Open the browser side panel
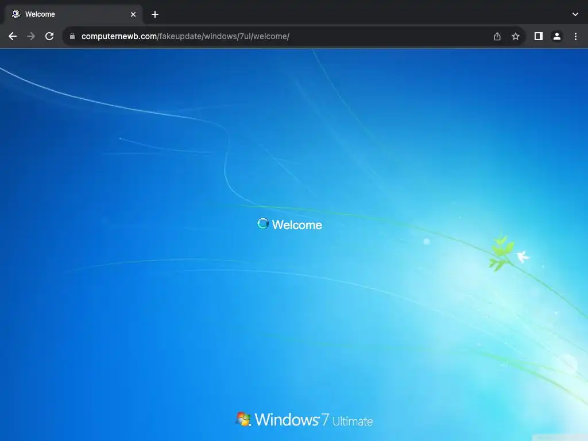The image size is (588, 441). pos(539,36)
